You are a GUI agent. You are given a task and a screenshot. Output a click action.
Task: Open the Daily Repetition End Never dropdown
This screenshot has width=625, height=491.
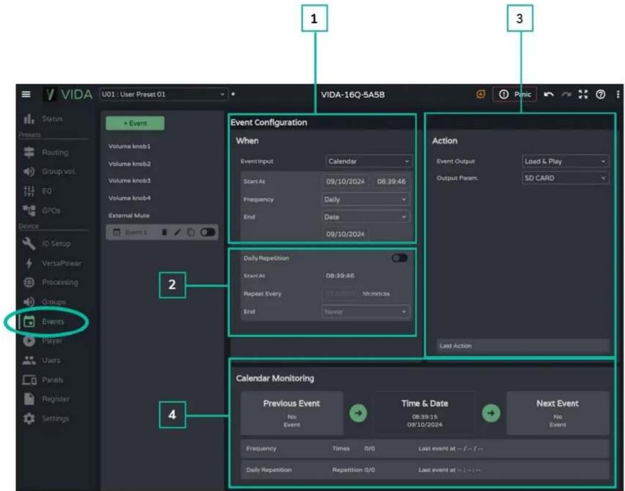pyautogui.click(x=365, y=312)
